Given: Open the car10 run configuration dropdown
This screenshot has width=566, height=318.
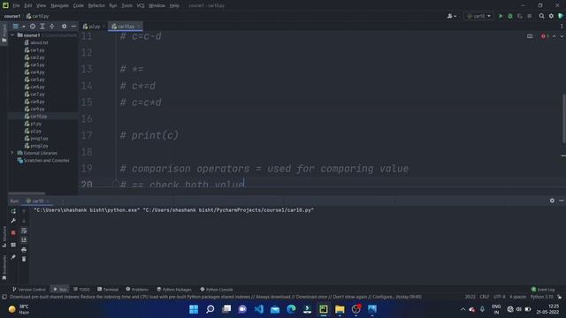Looking at the screenshot, I should (x=478, y=16).
